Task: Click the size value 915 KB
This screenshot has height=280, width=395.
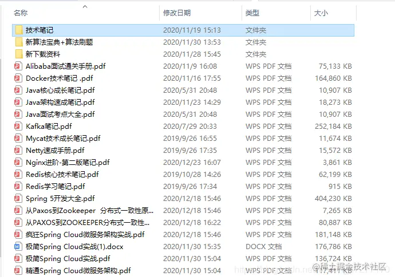Action: [340, 187]
